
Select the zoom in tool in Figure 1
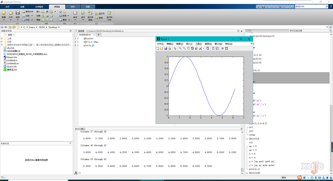(180, 48)
